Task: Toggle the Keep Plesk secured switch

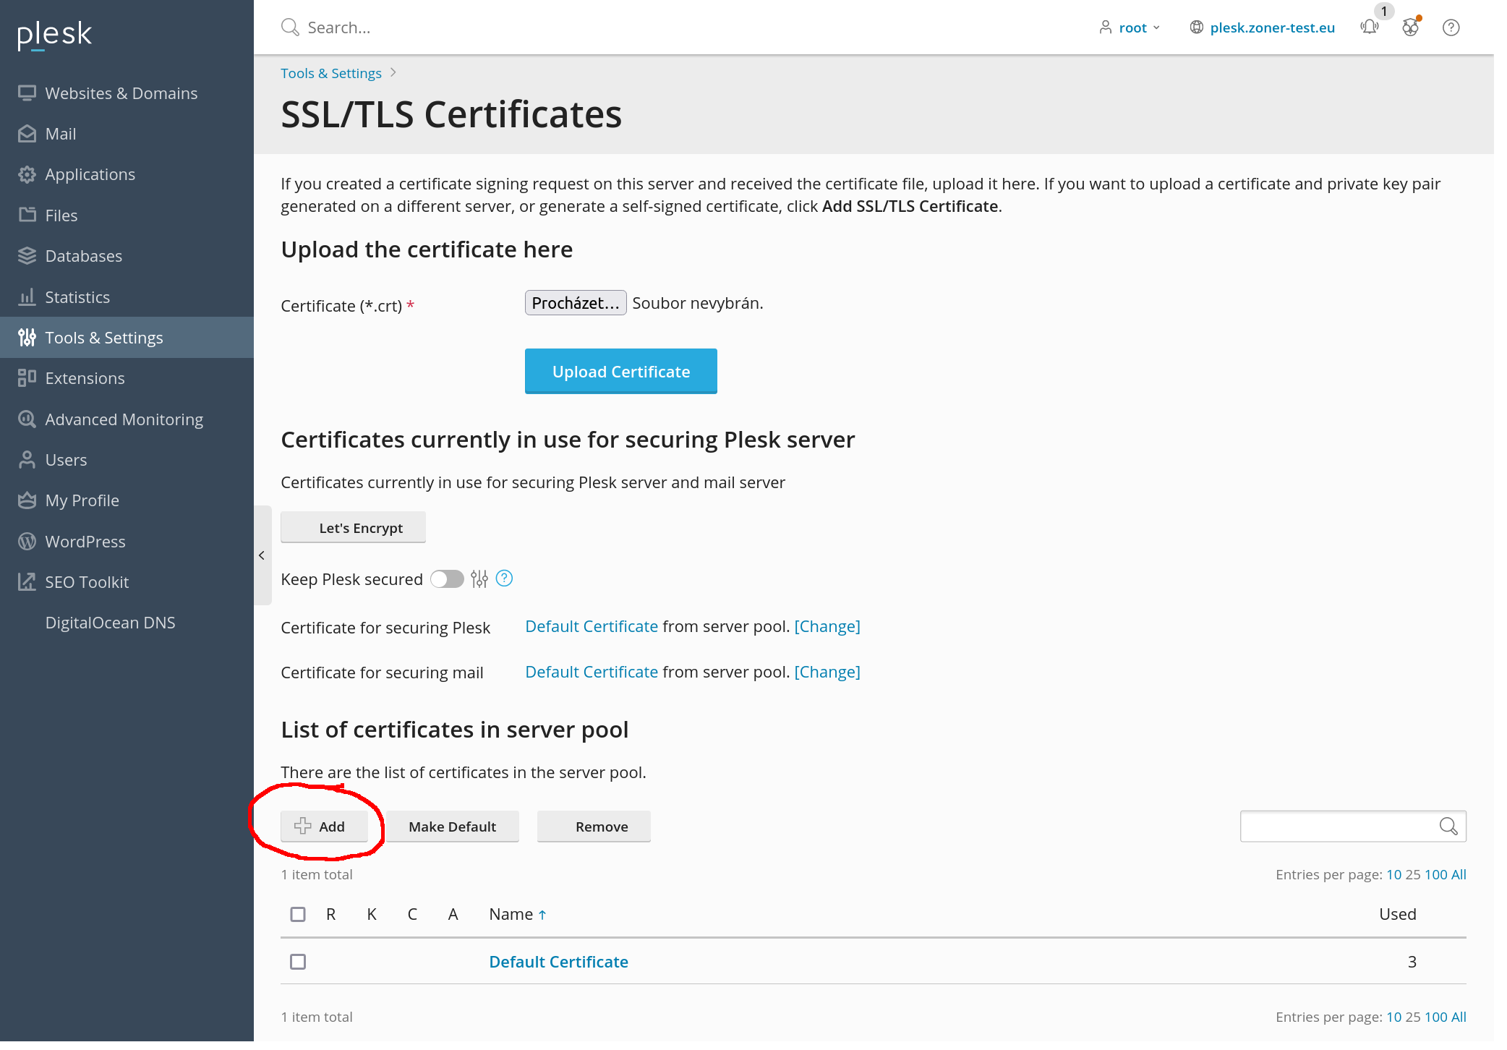Action: pyautogui.click(x=447, y=579)
